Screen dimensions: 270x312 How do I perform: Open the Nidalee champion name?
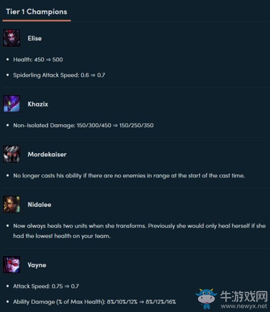[x=40, y=204]
